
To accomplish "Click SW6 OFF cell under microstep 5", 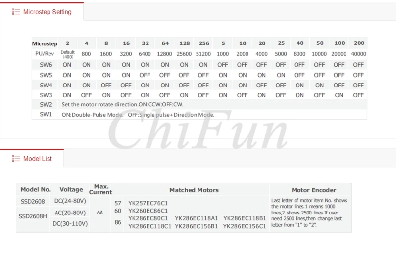I will 223,65.
